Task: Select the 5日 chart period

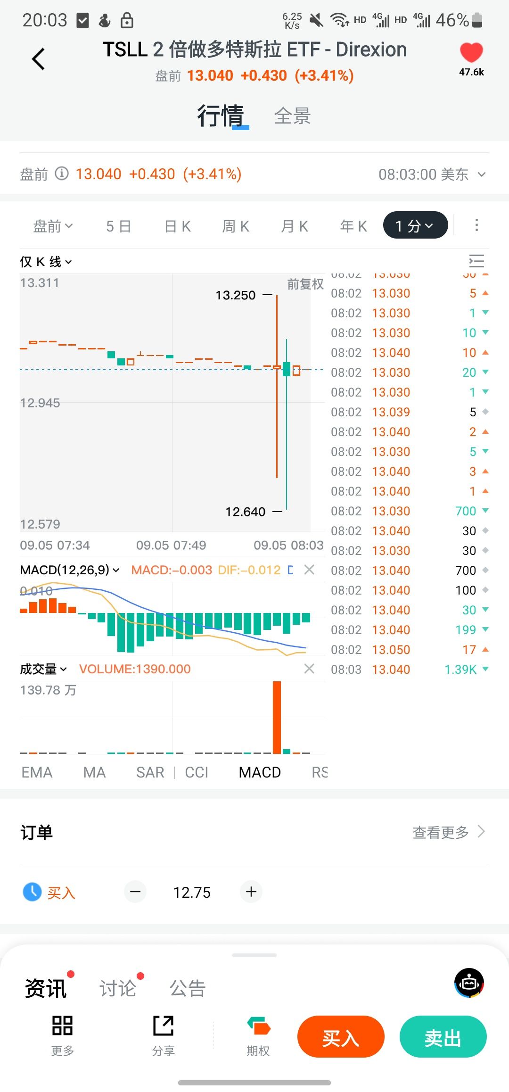Action: pyautogui.click(x=118, y=226)
